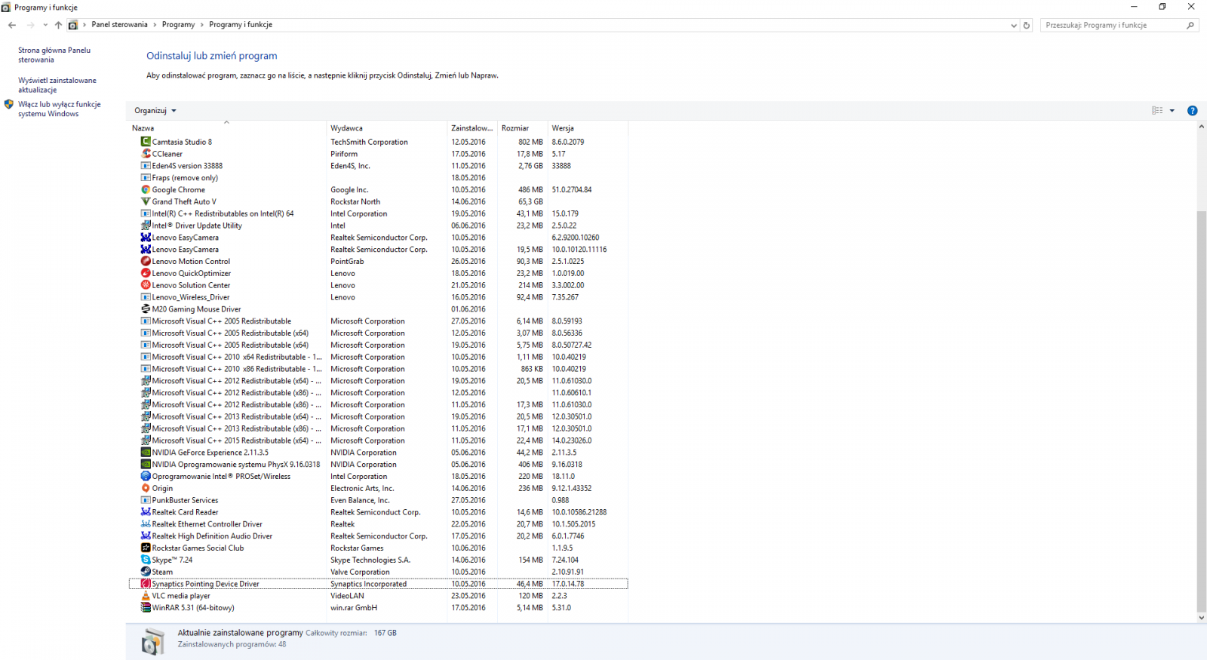The height and width of the screenshot is (660, 1207).
Task: Click the Steam program icon
Action: (146, 572)
